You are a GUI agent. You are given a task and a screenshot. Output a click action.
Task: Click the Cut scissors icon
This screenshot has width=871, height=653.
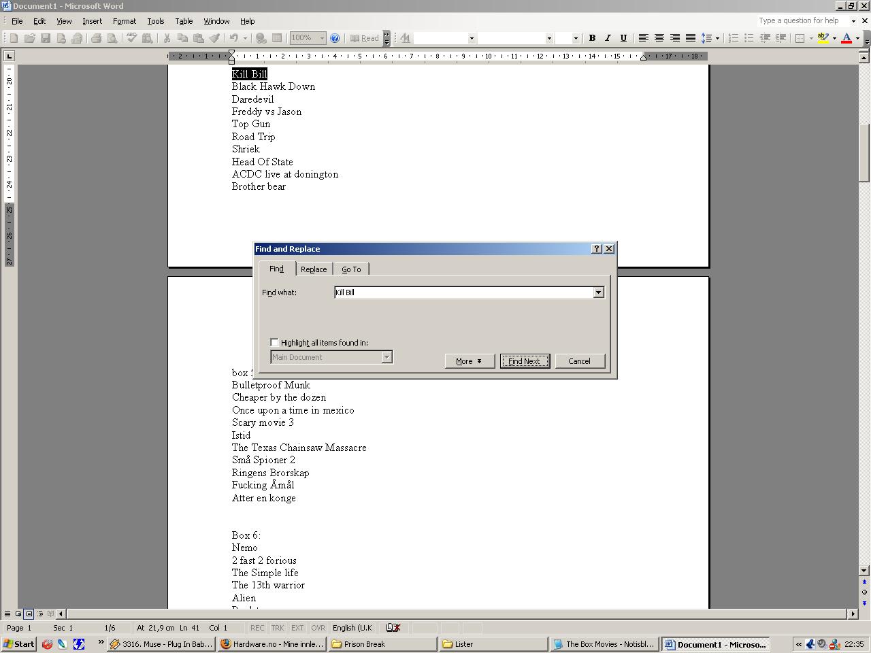click(x=167, y=38)
